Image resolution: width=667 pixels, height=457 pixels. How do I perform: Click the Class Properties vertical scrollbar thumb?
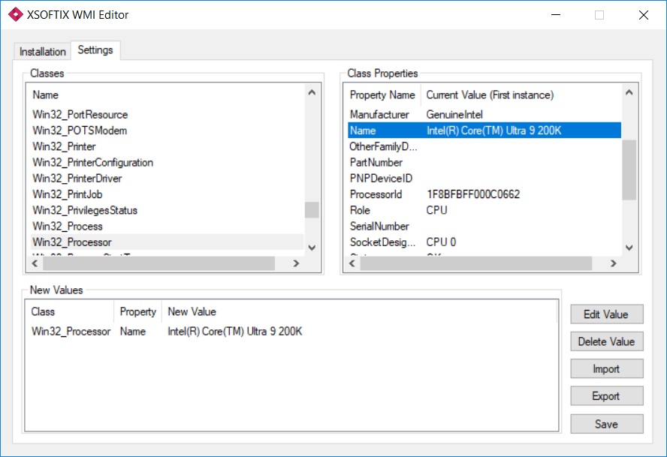click(629, 170)
